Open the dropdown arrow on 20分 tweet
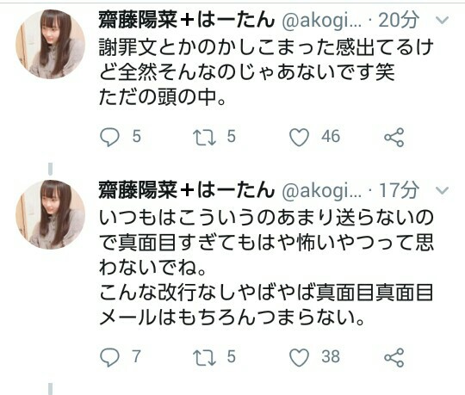Viewport: 465px width, 395px height. click(443, 20)
